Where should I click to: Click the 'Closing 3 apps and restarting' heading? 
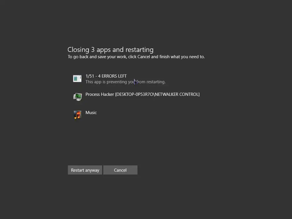(110, 50)
